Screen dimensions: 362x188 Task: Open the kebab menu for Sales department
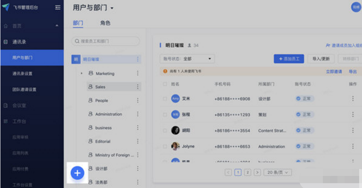138,87
